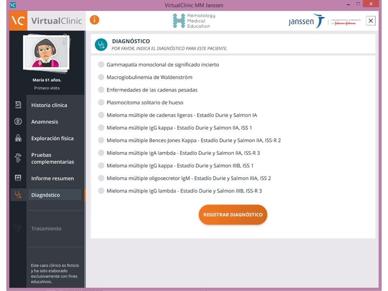Open Informe resumen section
This screenshot has height=291, width=388.
(53, 178)
